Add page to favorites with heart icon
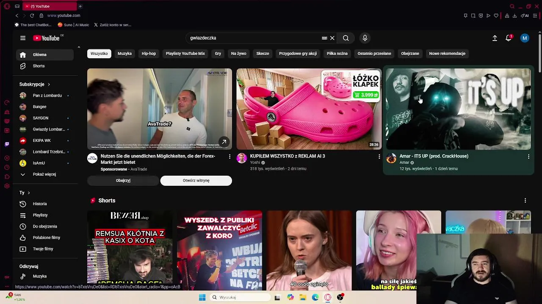This screenshot has height=304, width=542. pos(496,16)
